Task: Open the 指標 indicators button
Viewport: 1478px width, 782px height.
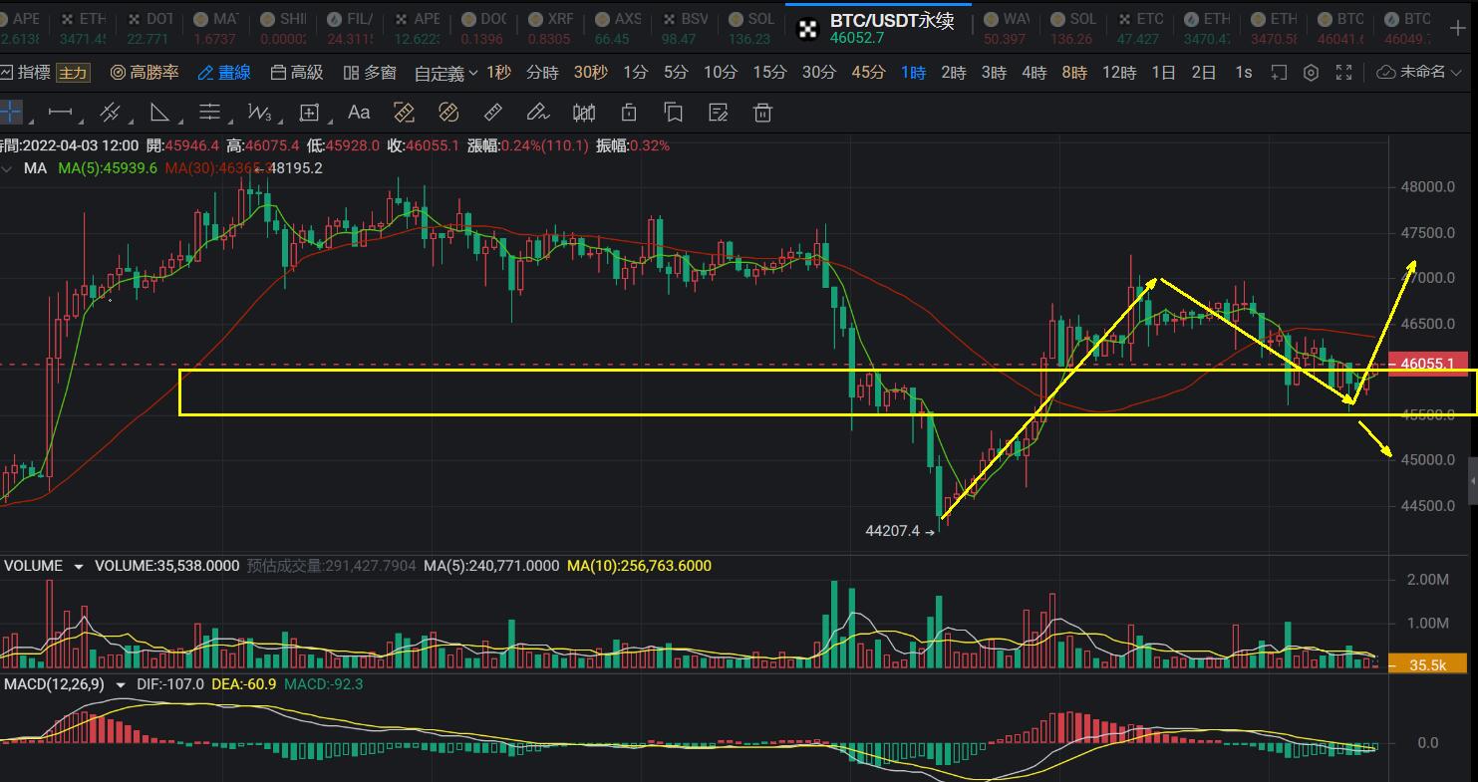Action: pos(26,73)
